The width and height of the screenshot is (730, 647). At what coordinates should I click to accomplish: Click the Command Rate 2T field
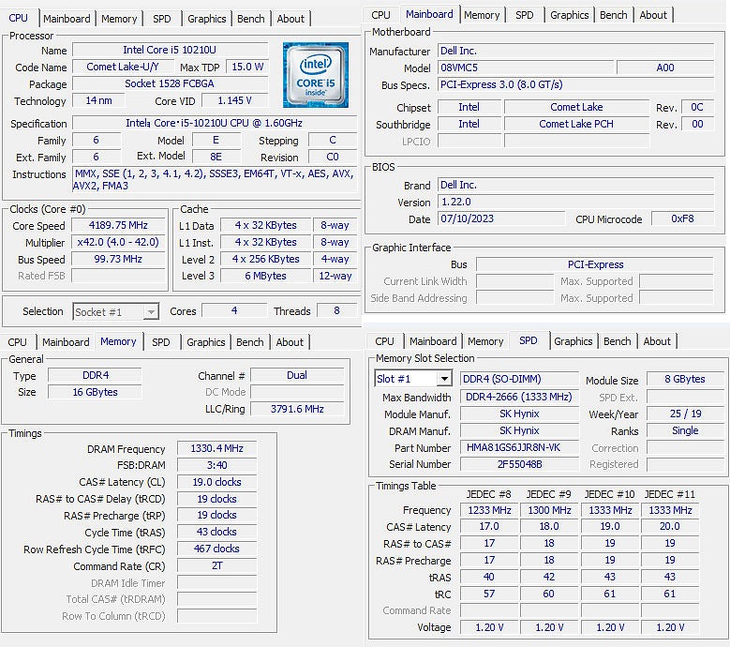(x=216, y=566)
